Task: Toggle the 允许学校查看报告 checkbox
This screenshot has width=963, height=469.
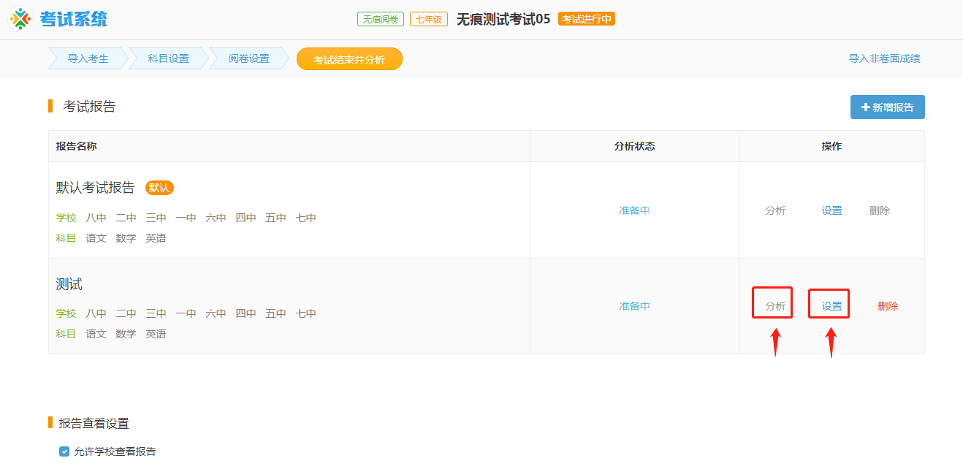Action: coord(64,451)
